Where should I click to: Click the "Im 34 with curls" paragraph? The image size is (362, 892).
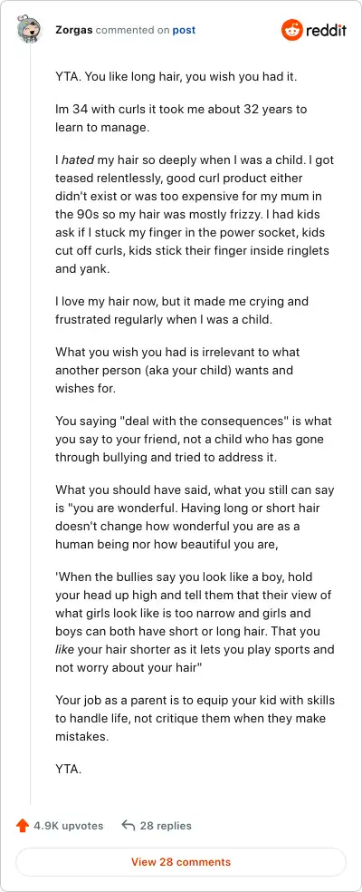point(181,119)
